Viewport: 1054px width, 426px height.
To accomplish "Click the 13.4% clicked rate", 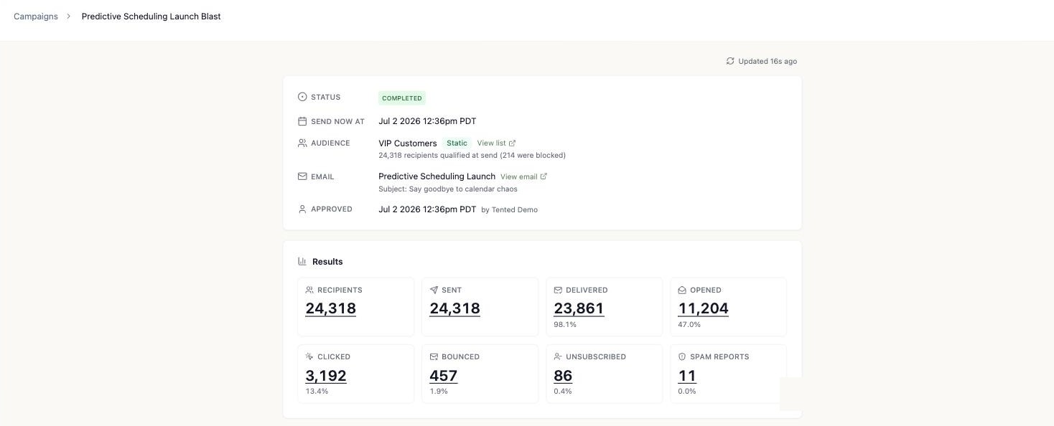I will pos(317,391).
